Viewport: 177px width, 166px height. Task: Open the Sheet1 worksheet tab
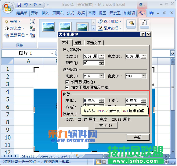click(28, 156)
